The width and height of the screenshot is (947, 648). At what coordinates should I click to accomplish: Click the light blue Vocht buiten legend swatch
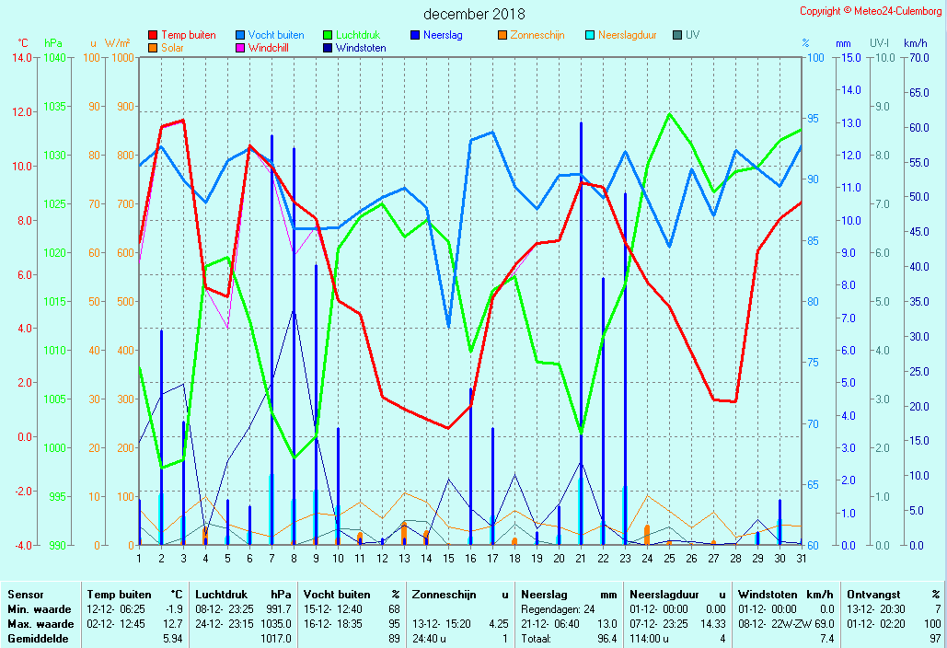click(x=240, y=36)
